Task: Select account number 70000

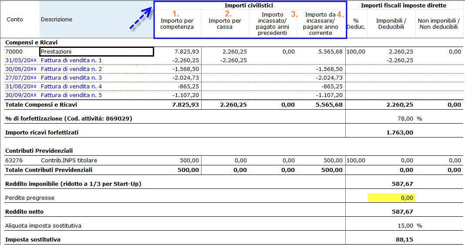Action: point(14,52)
